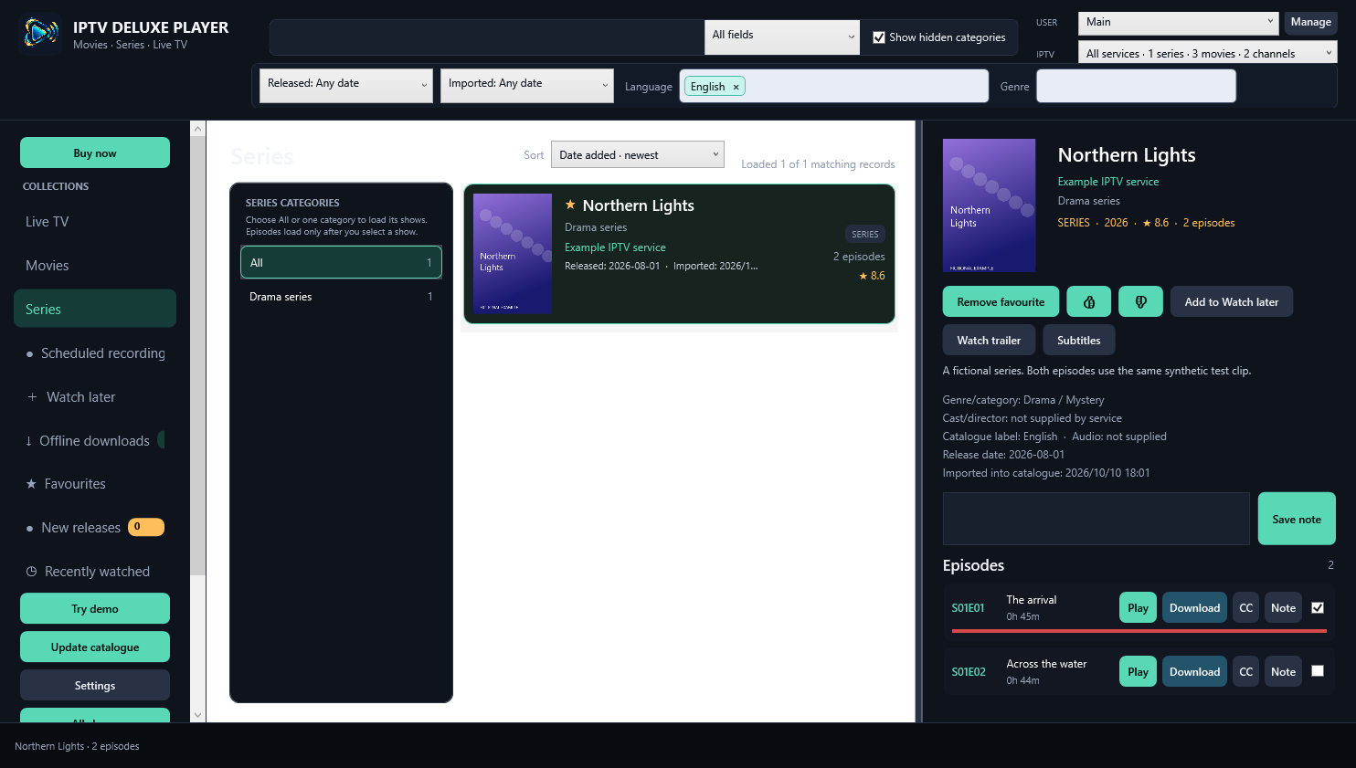Click Remove favourite button
The width and height of the screenshot is (1356, 768).
(x=1001, y=301)
